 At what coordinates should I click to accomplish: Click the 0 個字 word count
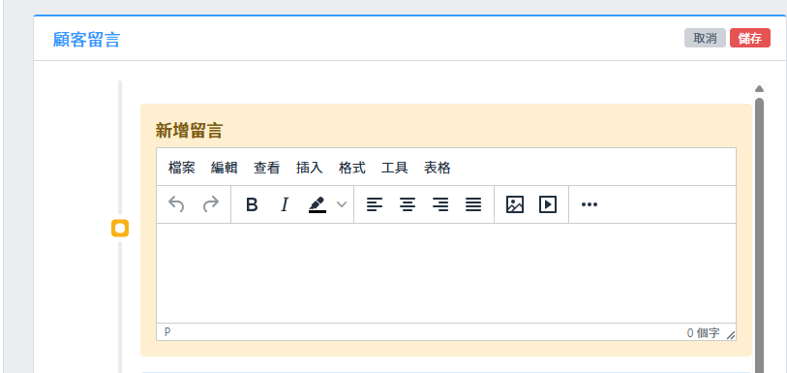pos(703,333)
